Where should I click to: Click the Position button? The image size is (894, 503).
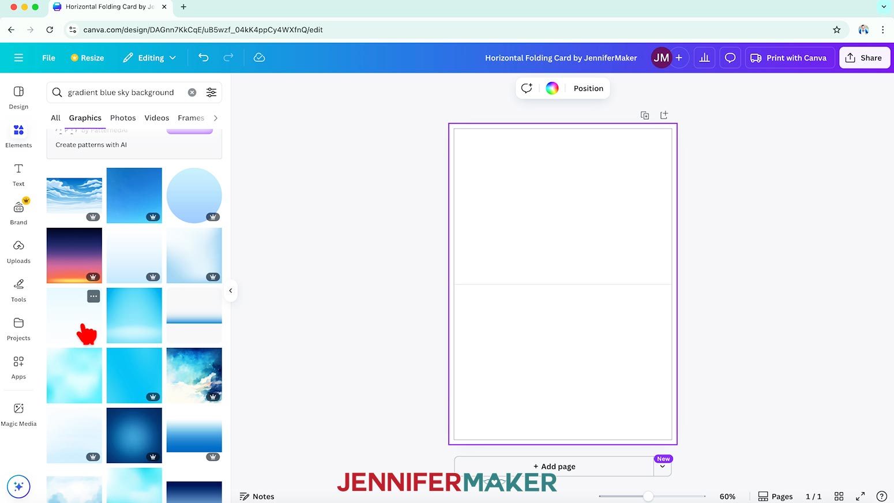coord(588,88)
